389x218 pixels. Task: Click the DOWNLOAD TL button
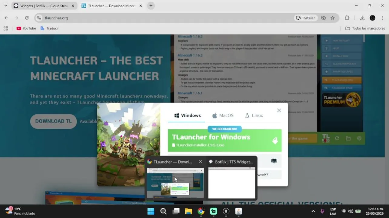(53, 121)
